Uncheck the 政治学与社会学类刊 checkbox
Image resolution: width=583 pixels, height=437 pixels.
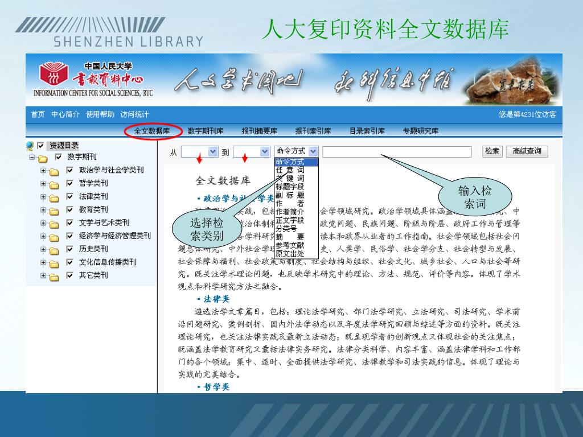coord(69,170)
